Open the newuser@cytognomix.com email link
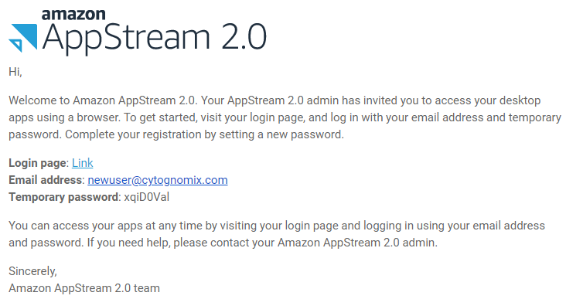This screenshot has width=566, height=299. (158, 180)
